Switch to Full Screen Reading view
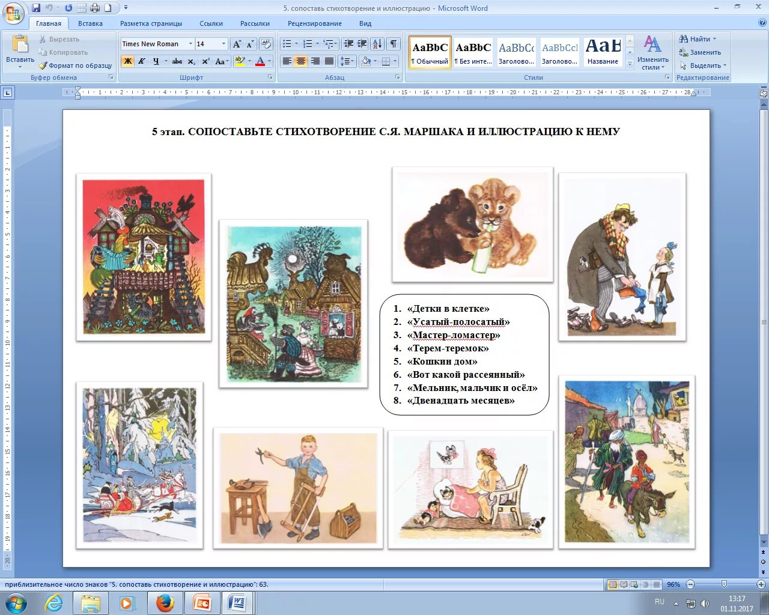 click(x=624, y=584)
